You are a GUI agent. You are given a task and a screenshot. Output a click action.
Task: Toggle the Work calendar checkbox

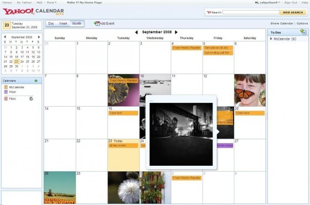(6, 92)
